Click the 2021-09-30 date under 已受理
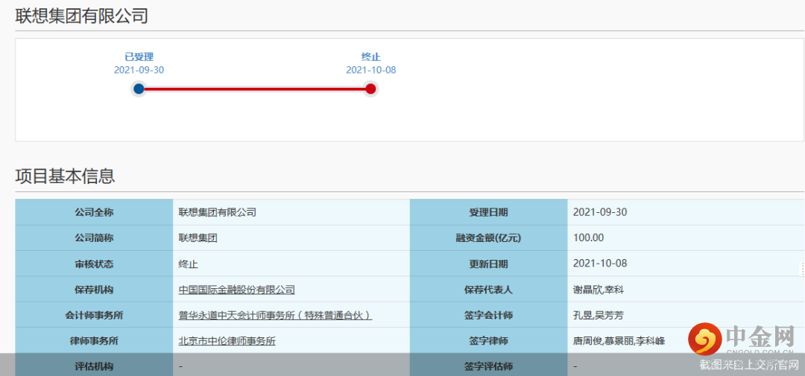This screenshot has height=376, width=805. 139,70
